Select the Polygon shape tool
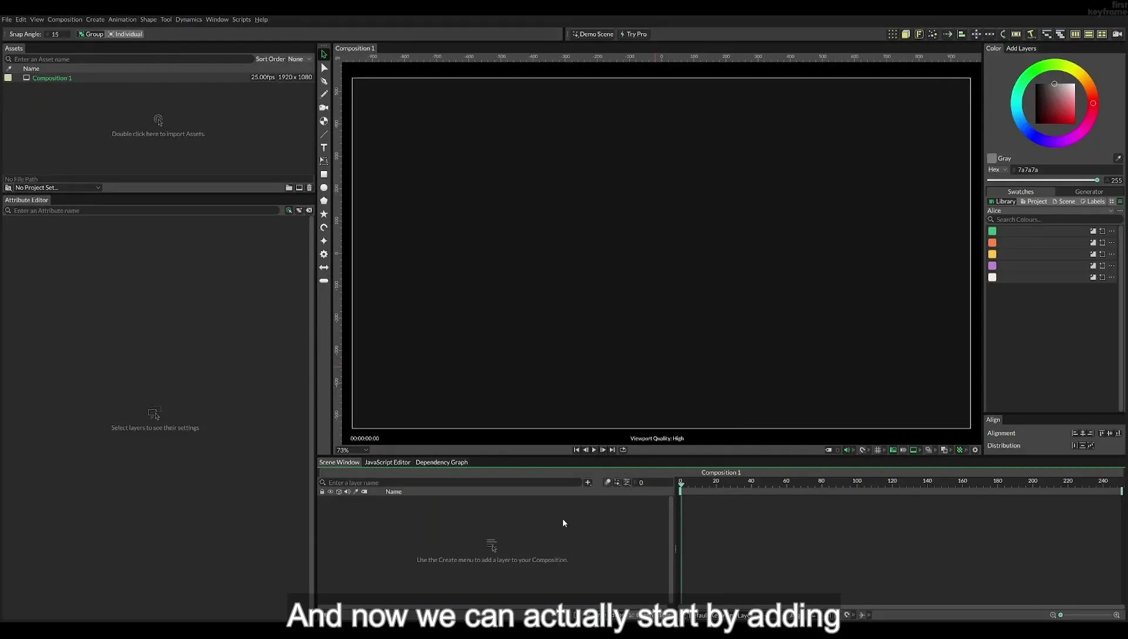This screenshot has height=639, width=1128. (324, 201)
